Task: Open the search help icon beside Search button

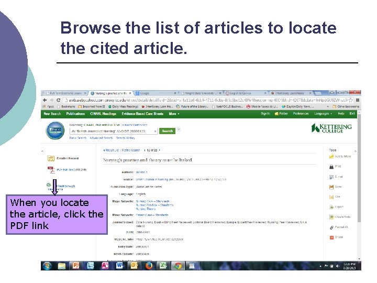Action: point(179,130)
